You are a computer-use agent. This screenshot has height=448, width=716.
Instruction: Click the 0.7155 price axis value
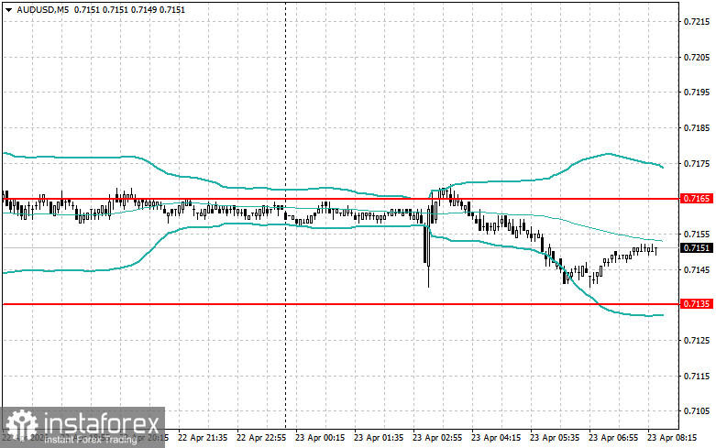coord(697,234)
